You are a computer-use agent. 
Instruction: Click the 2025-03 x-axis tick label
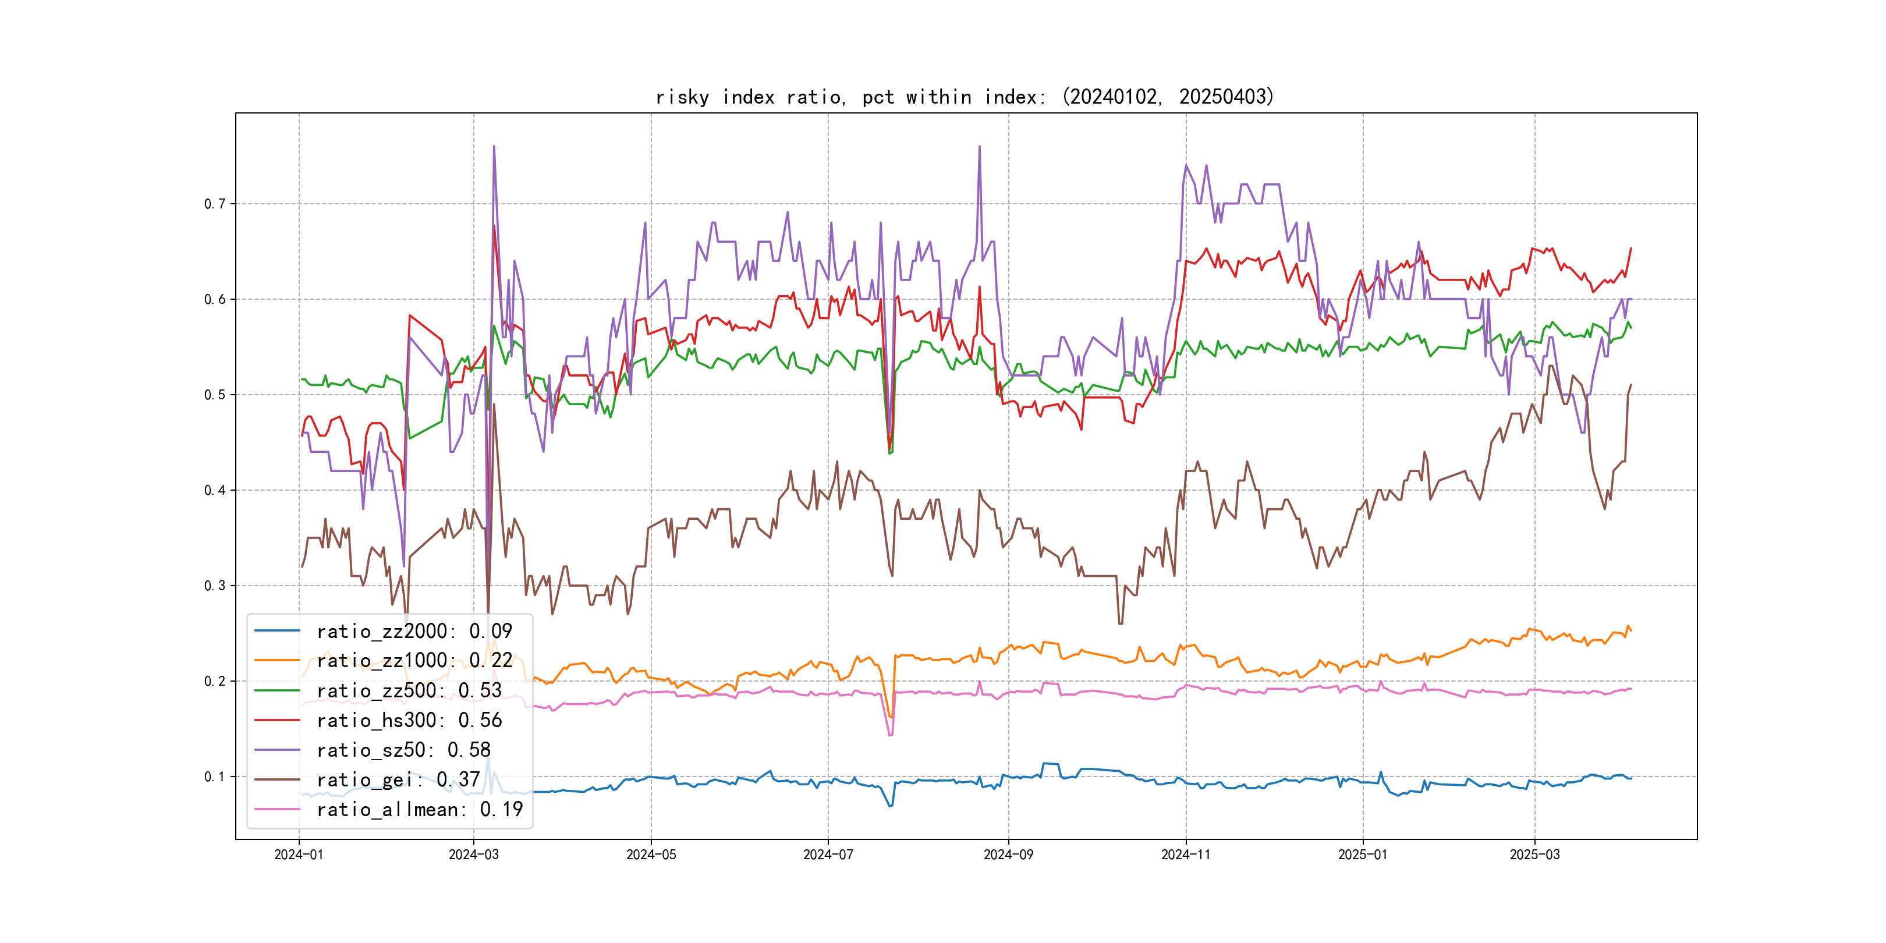point(1534,855)
